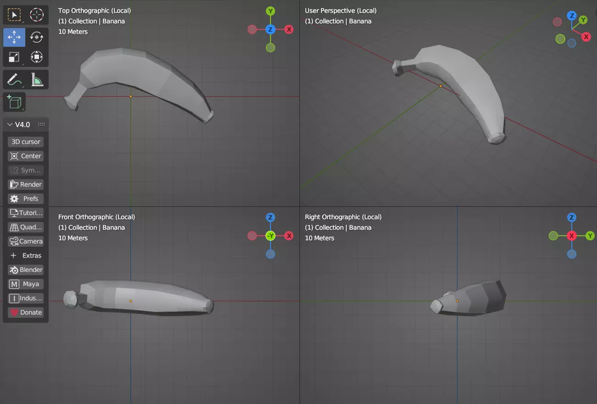This screenshot has height=404, width=597.
Task: Open Prefs with the gear icon
Action: pyautogui.click(x=26, y=199)
